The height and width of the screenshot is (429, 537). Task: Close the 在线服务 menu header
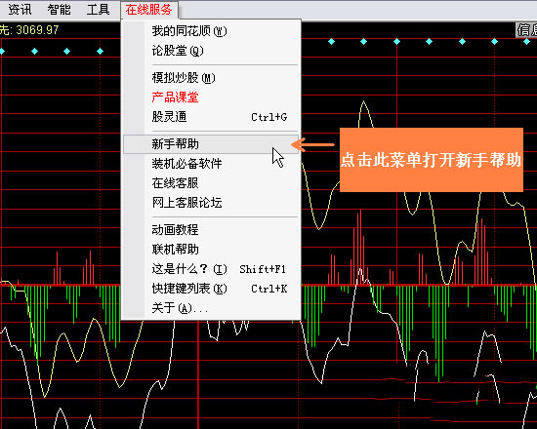point(149,10)
